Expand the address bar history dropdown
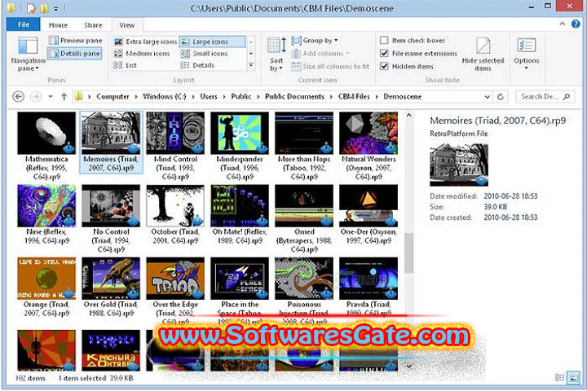Image resolution: width=587 pixels, height=391 pixels. click(x=487, y=97)
